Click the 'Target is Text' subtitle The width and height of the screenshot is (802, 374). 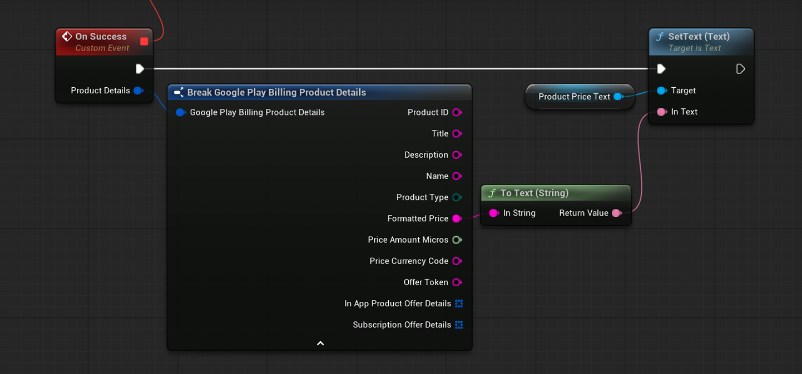(x=695, y=48)
